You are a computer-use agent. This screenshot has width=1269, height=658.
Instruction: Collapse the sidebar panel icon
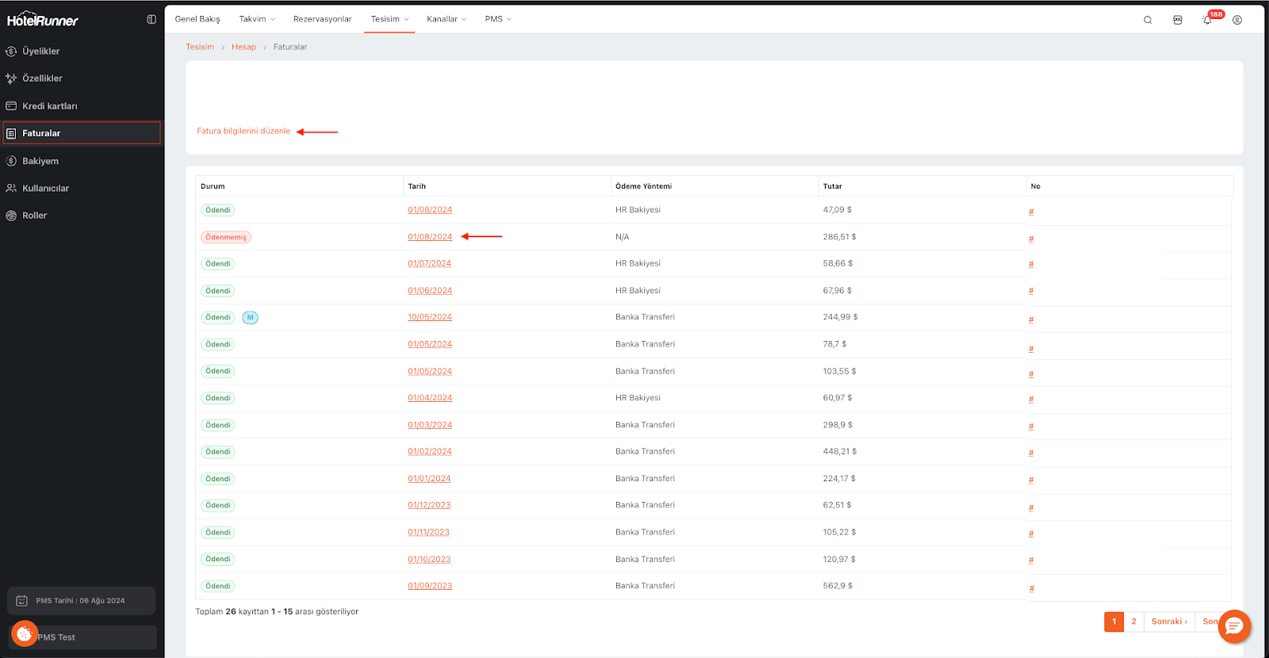pyautogui.click(x=151, y=20)
